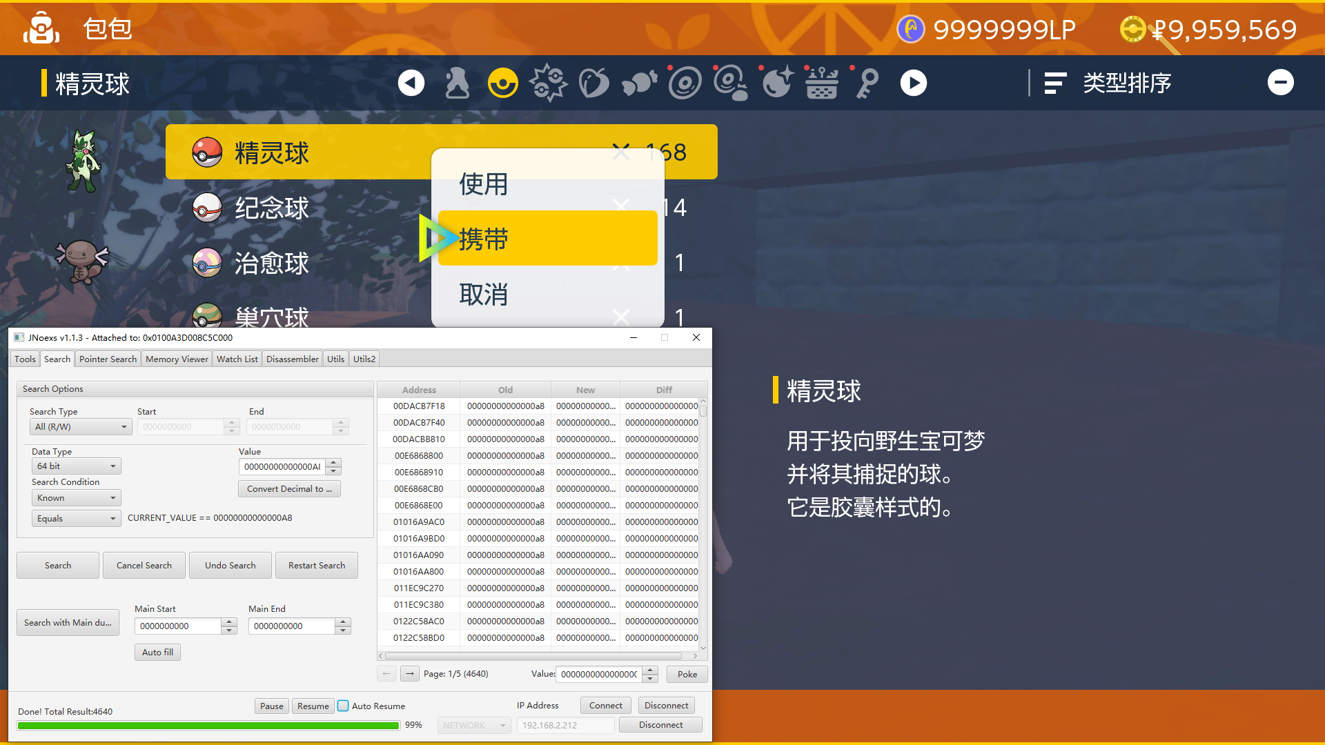Image resolution: width=1325 pixels, height=745 pixels.
Task: Click the LP coin icon
Action: pos(911,30)
